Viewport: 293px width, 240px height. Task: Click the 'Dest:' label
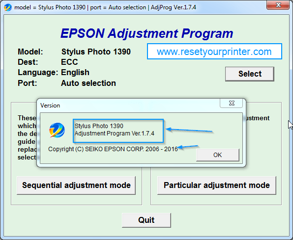point(28,62)
